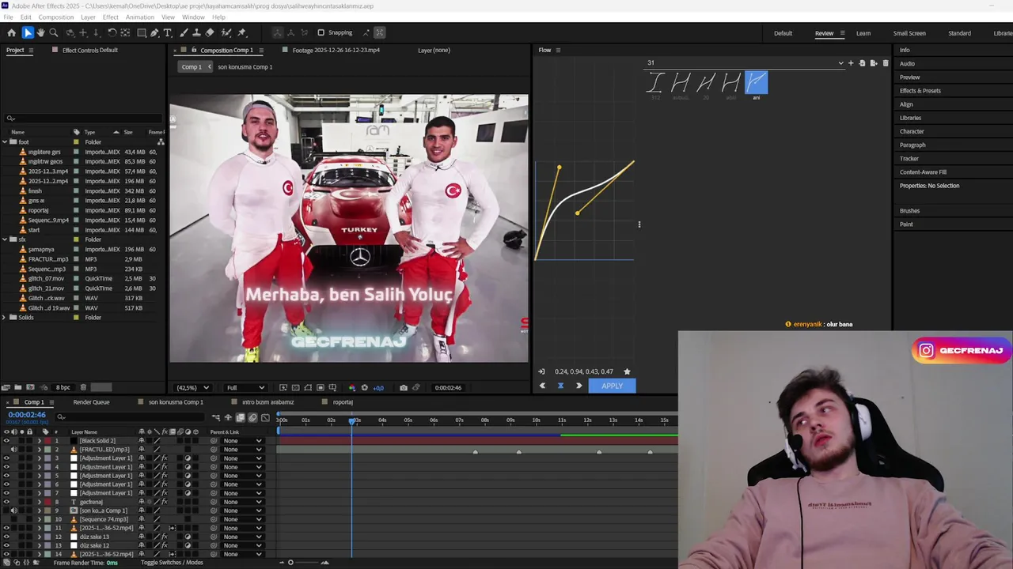The width and height of the screenshot is (1013, 569).
Task: Delete selected project item with trash icon
Action: [83, 387]
